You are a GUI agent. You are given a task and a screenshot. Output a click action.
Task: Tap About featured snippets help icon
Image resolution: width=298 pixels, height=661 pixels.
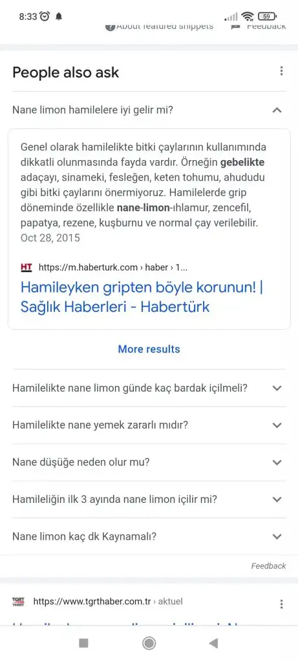[x=110, y=27]
